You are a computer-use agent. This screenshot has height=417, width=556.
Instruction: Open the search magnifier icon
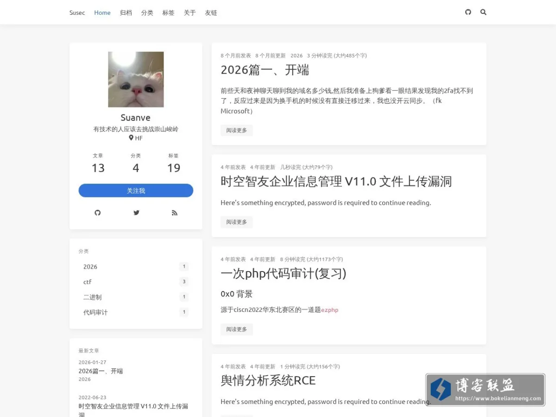coord(483,12)
